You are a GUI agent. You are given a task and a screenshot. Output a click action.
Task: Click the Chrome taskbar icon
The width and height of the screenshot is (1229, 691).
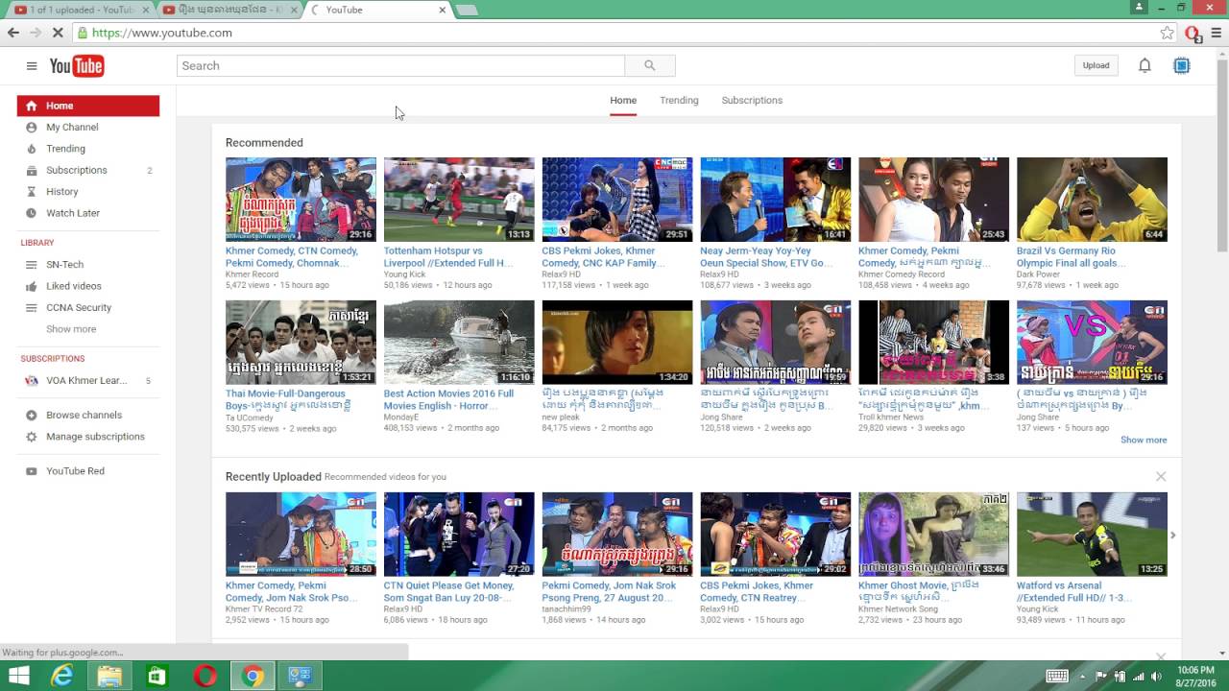(253, 677)
